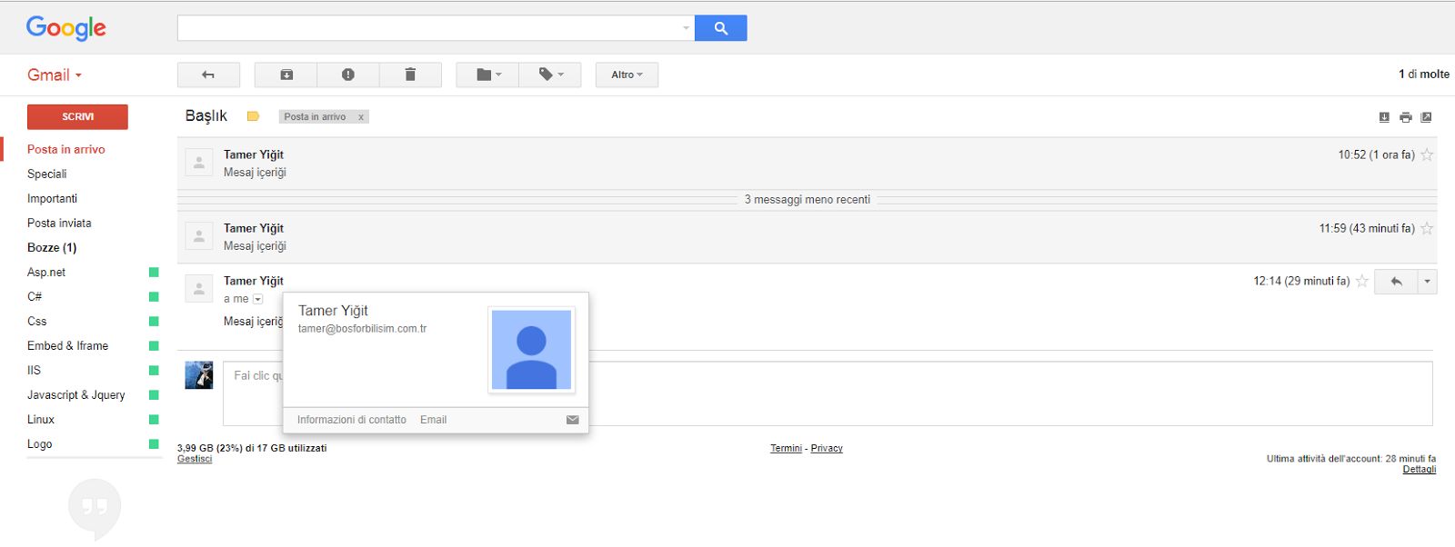1455x547 pixels.
Task: Open the Posta inviata folder
Action: tap(59, 223)
